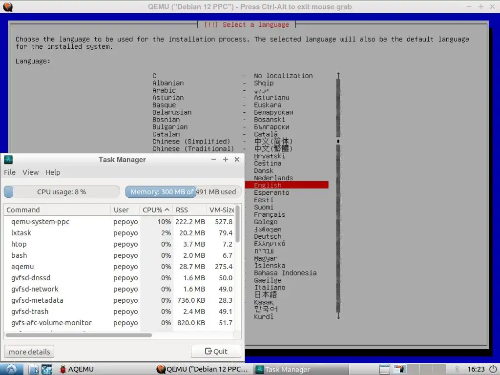This screenshot has height=375, width=500.
Task: Sort by the User column header
Action: [125, 210]
